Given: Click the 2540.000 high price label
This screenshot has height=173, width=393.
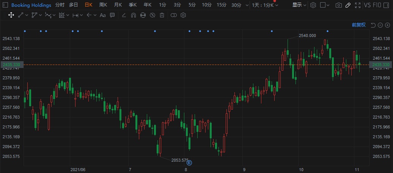Looking at the screenshot, I should pyautogui.click(x=308, y=36).
